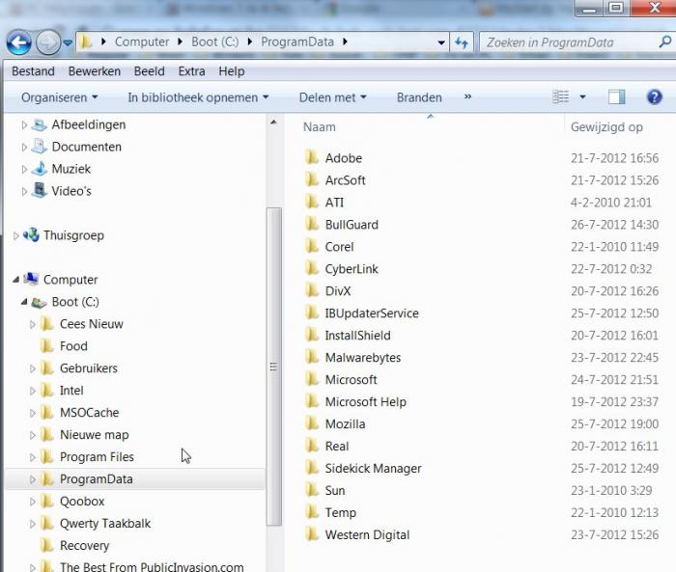Open the Help menu
Viewport: 676px width, 572px height.
232,71
